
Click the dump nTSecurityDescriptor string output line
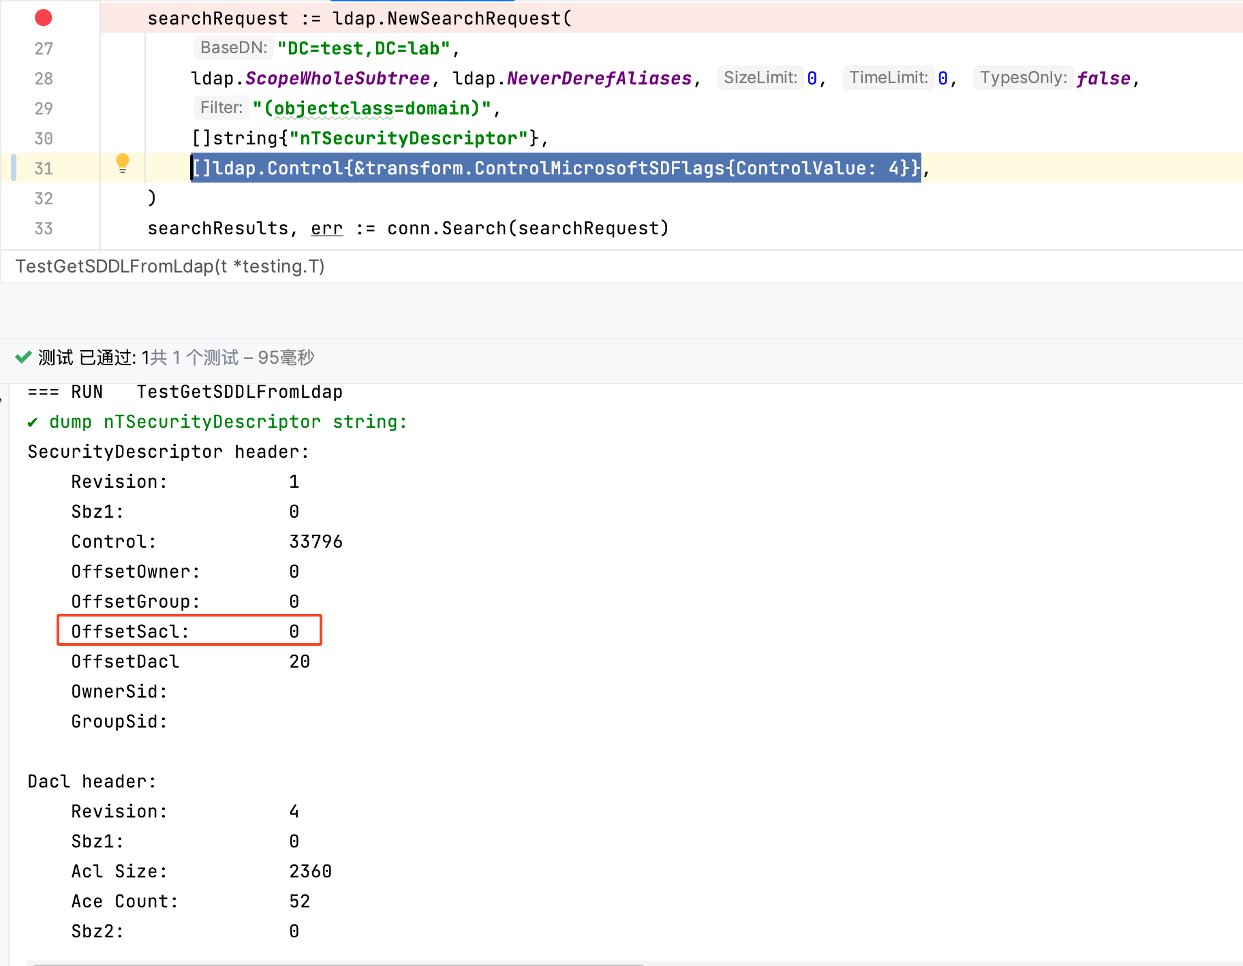[x=217, y=422]
